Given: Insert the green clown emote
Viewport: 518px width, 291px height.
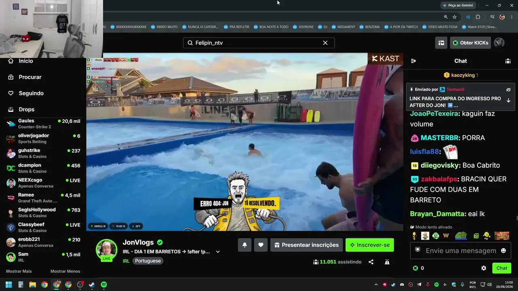Looking at the screenshot, I should coord(435,236).
